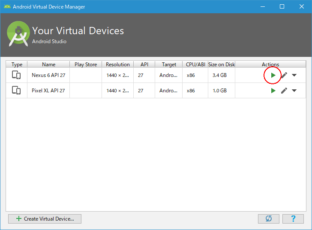Sort by the Type column header
Screen dimensions: 312x230
click(x=17, y=64)
